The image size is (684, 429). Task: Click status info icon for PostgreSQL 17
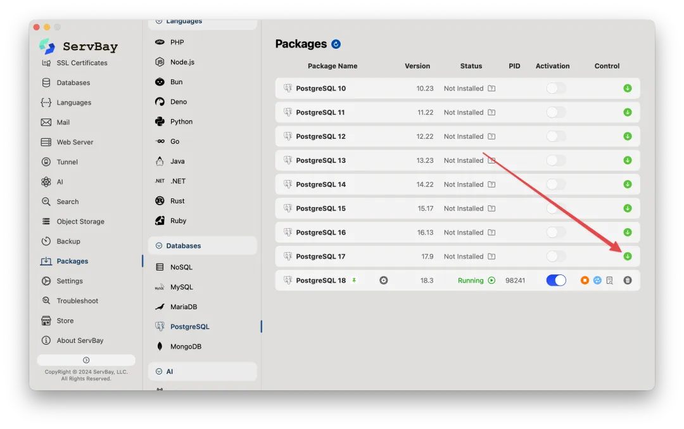pos(491,256)
